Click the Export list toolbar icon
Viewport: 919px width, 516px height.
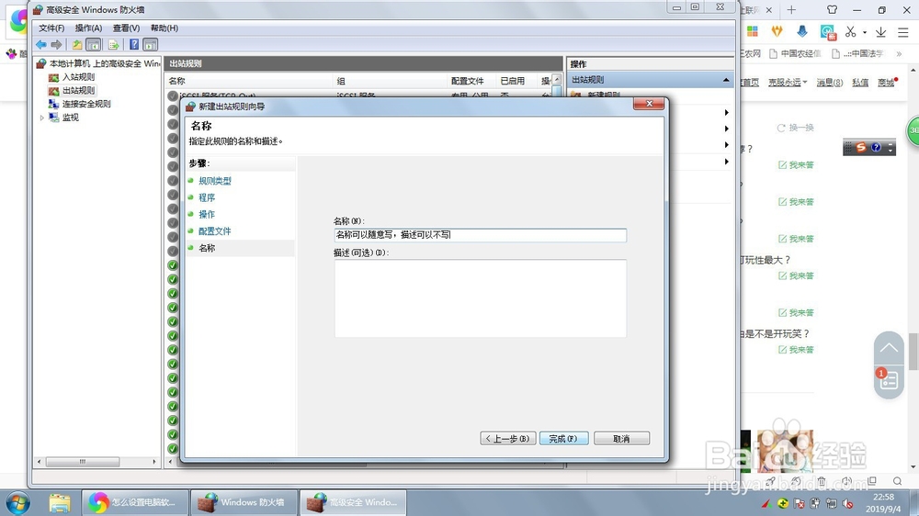coord(114,44)
